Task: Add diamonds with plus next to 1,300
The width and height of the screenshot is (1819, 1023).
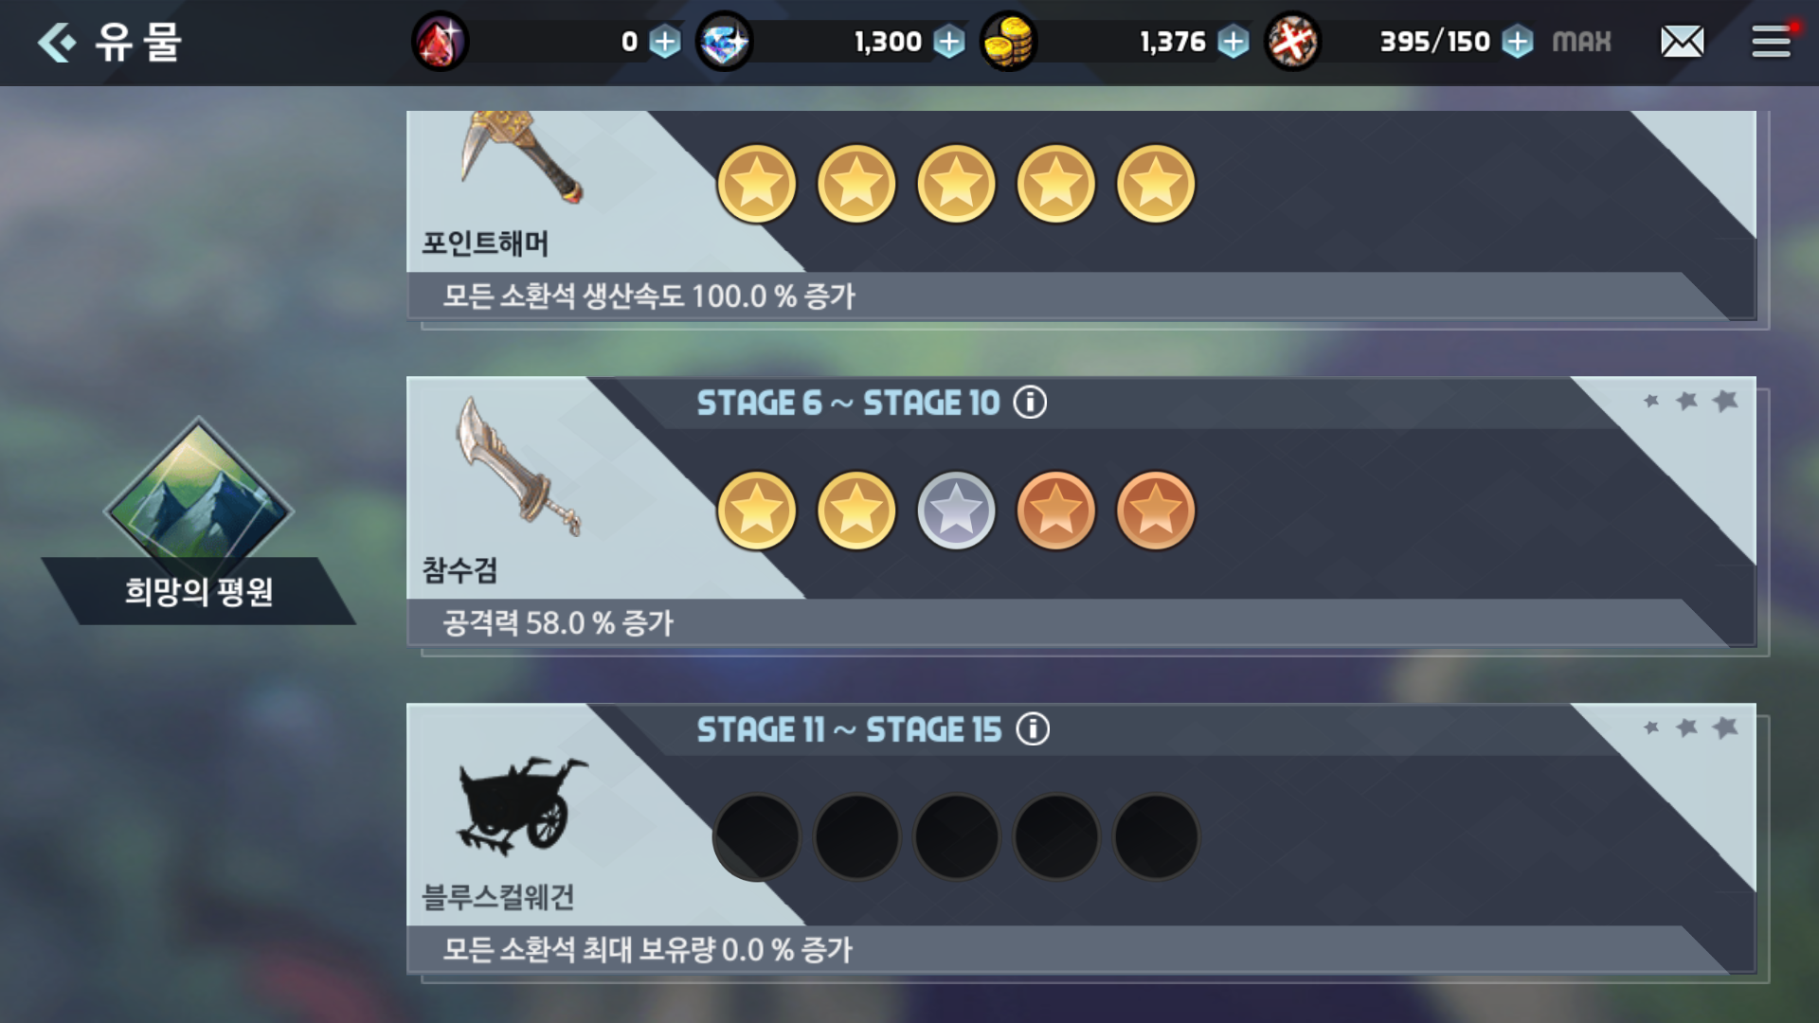Action: click(948, 42)
